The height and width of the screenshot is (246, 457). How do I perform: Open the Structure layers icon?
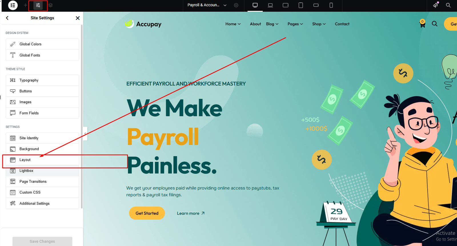(51, 5)
